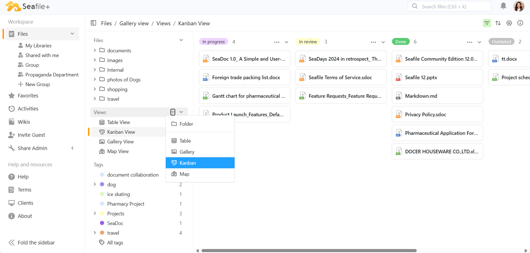The image size is (530, 253).
Task: Open the Terms item
Action: tap(20, 190)
